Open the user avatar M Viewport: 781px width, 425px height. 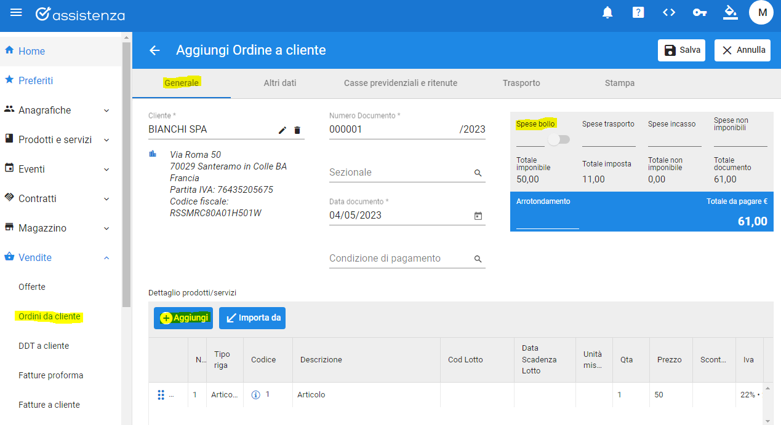coord(761,12)
